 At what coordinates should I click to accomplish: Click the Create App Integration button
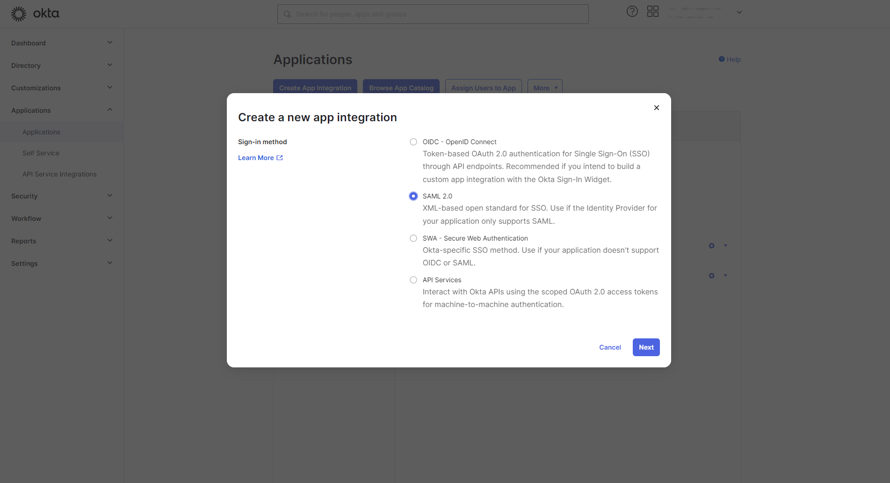tap(315, 88)
